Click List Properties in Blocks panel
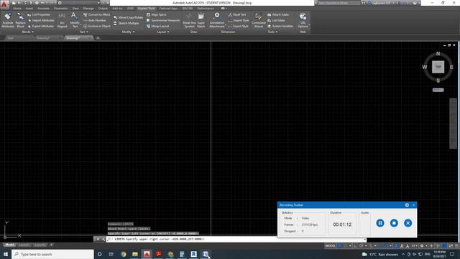The width and height of the screenshot is (460, 259). 39,14
